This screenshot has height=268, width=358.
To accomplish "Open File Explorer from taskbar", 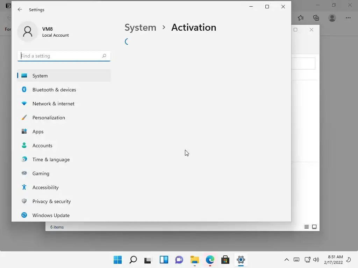I will [194, 260].
